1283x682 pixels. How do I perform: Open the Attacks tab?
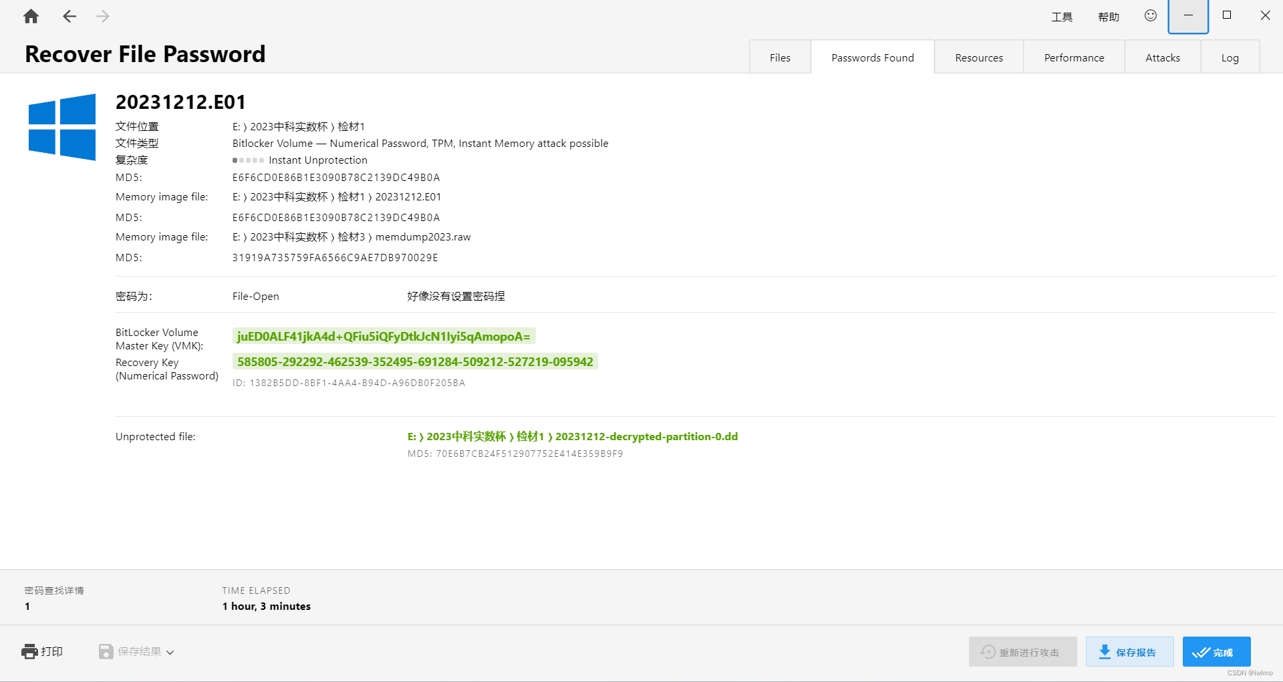tap(1163, 57)
